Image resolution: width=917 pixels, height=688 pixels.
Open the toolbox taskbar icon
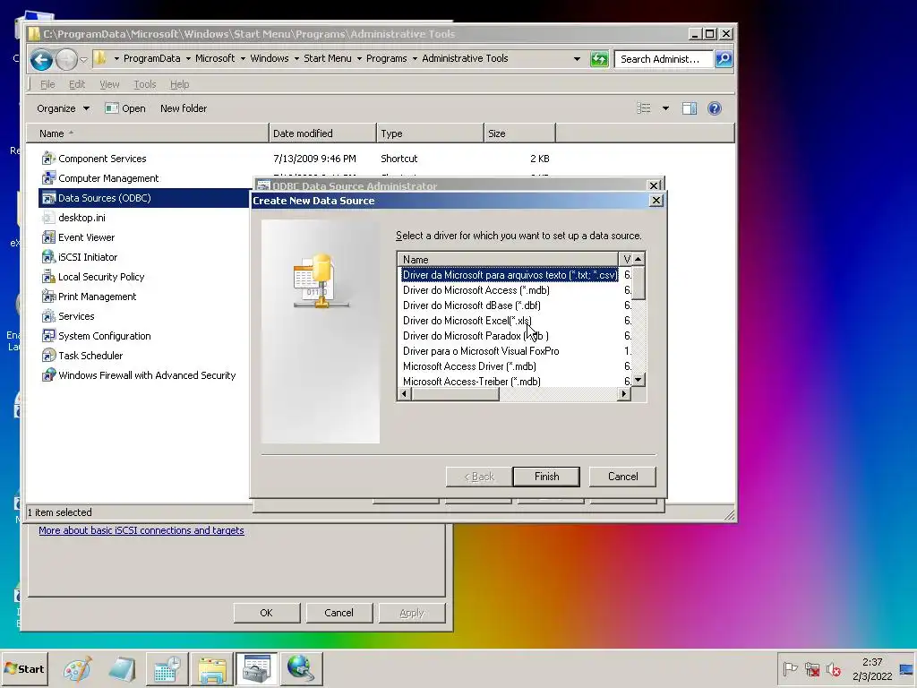tap(257, 668)
